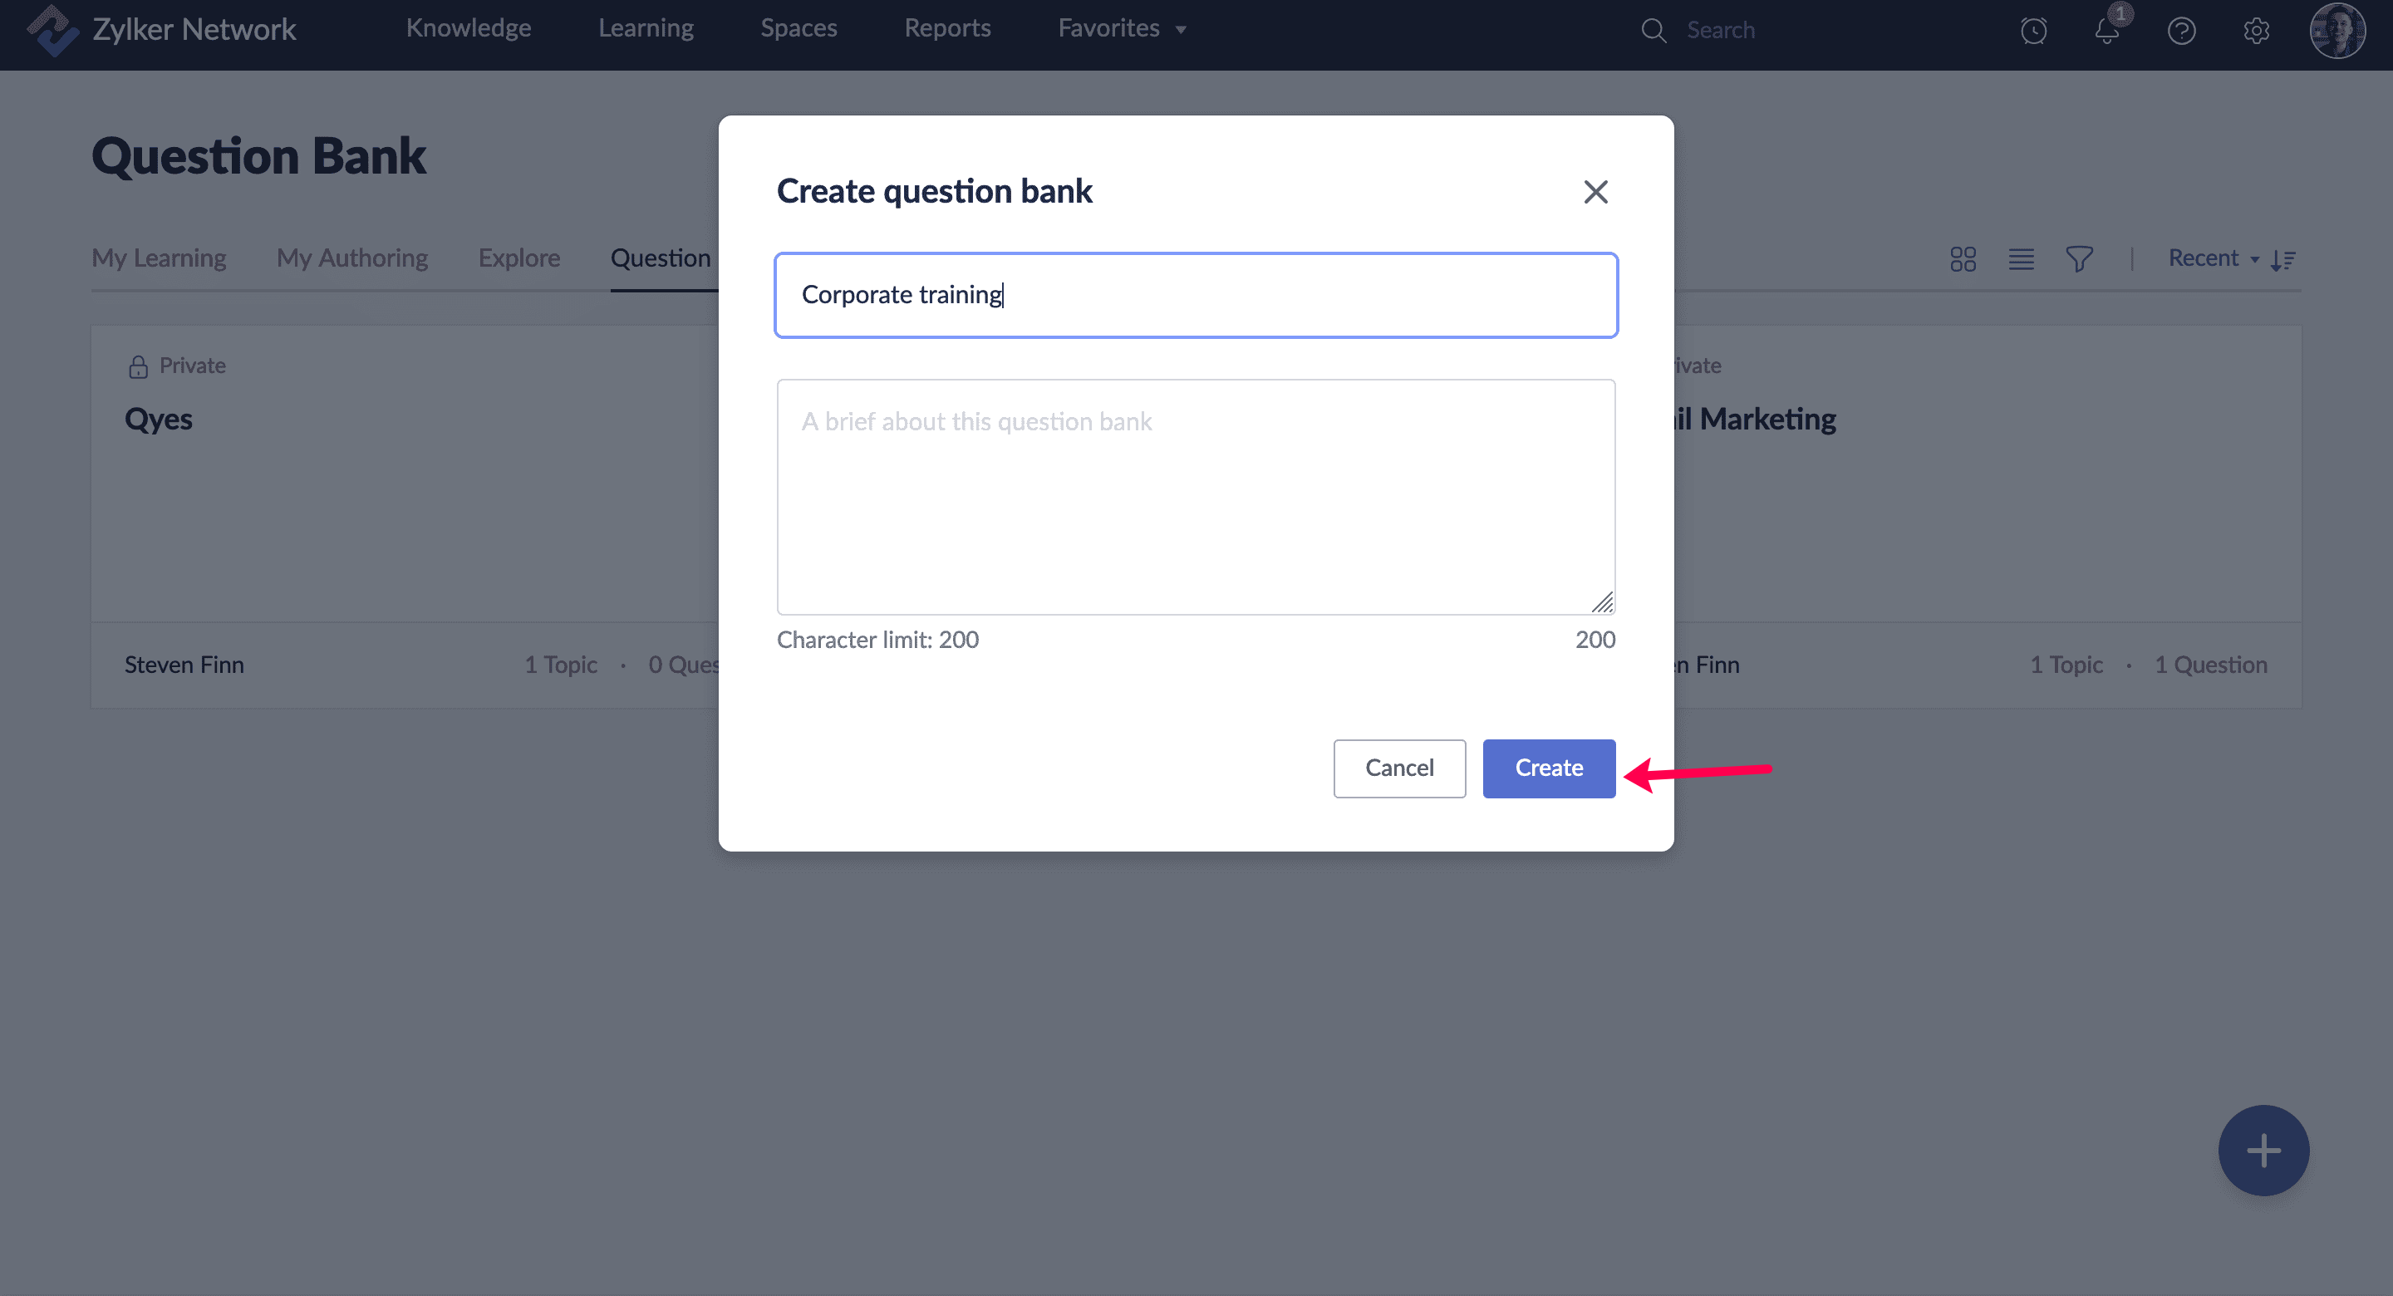Open the help question mark icon

[2181, 31]
